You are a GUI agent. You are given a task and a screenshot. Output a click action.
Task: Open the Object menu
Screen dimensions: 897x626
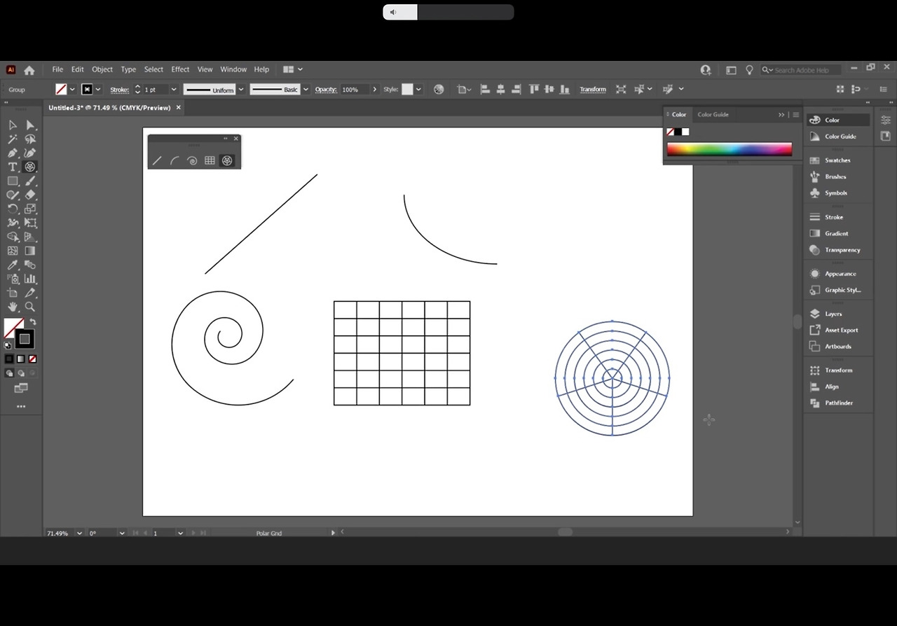pos(102,69)
